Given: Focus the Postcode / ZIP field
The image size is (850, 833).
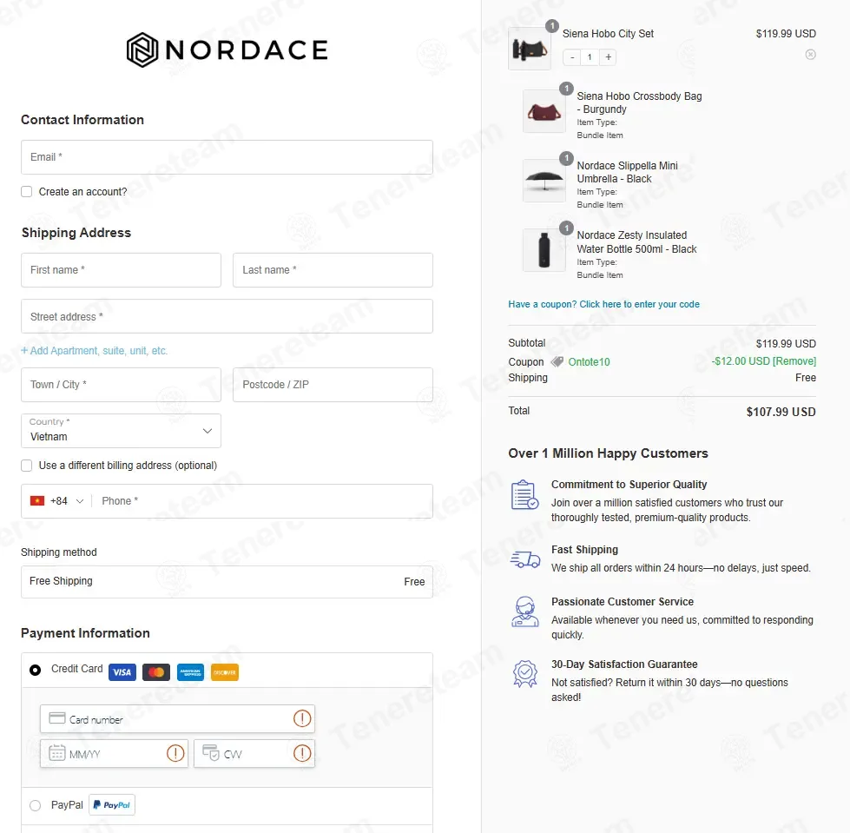Looking at the screenshot, I should (333, 385).
